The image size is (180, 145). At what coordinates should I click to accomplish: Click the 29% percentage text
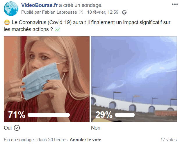[104, 115]
